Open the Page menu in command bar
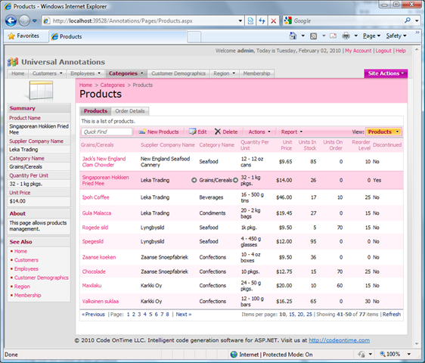This screenshot has width=425, height=363. [371, 36]
